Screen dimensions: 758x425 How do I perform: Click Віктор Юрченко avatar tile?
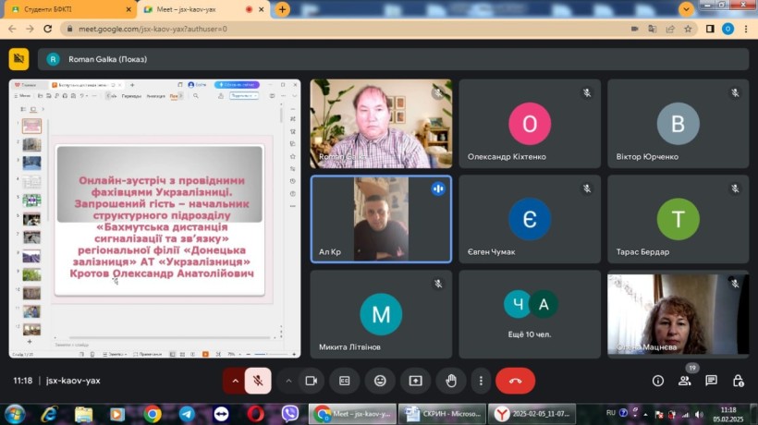click(x=679, y=124)
